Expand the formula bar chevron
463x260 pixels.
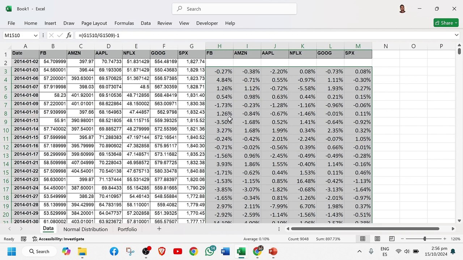click(456, 35)
